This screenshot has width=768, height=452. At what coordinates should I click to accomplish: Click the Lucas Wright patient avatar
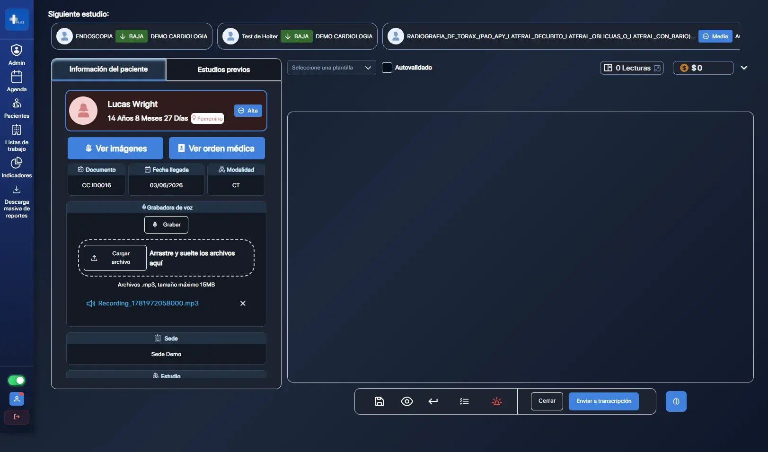[83, 111]
